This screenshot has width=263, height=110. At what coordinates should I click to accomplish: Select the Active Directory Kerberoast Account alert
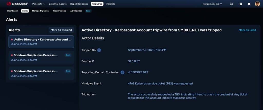(41, 42)
